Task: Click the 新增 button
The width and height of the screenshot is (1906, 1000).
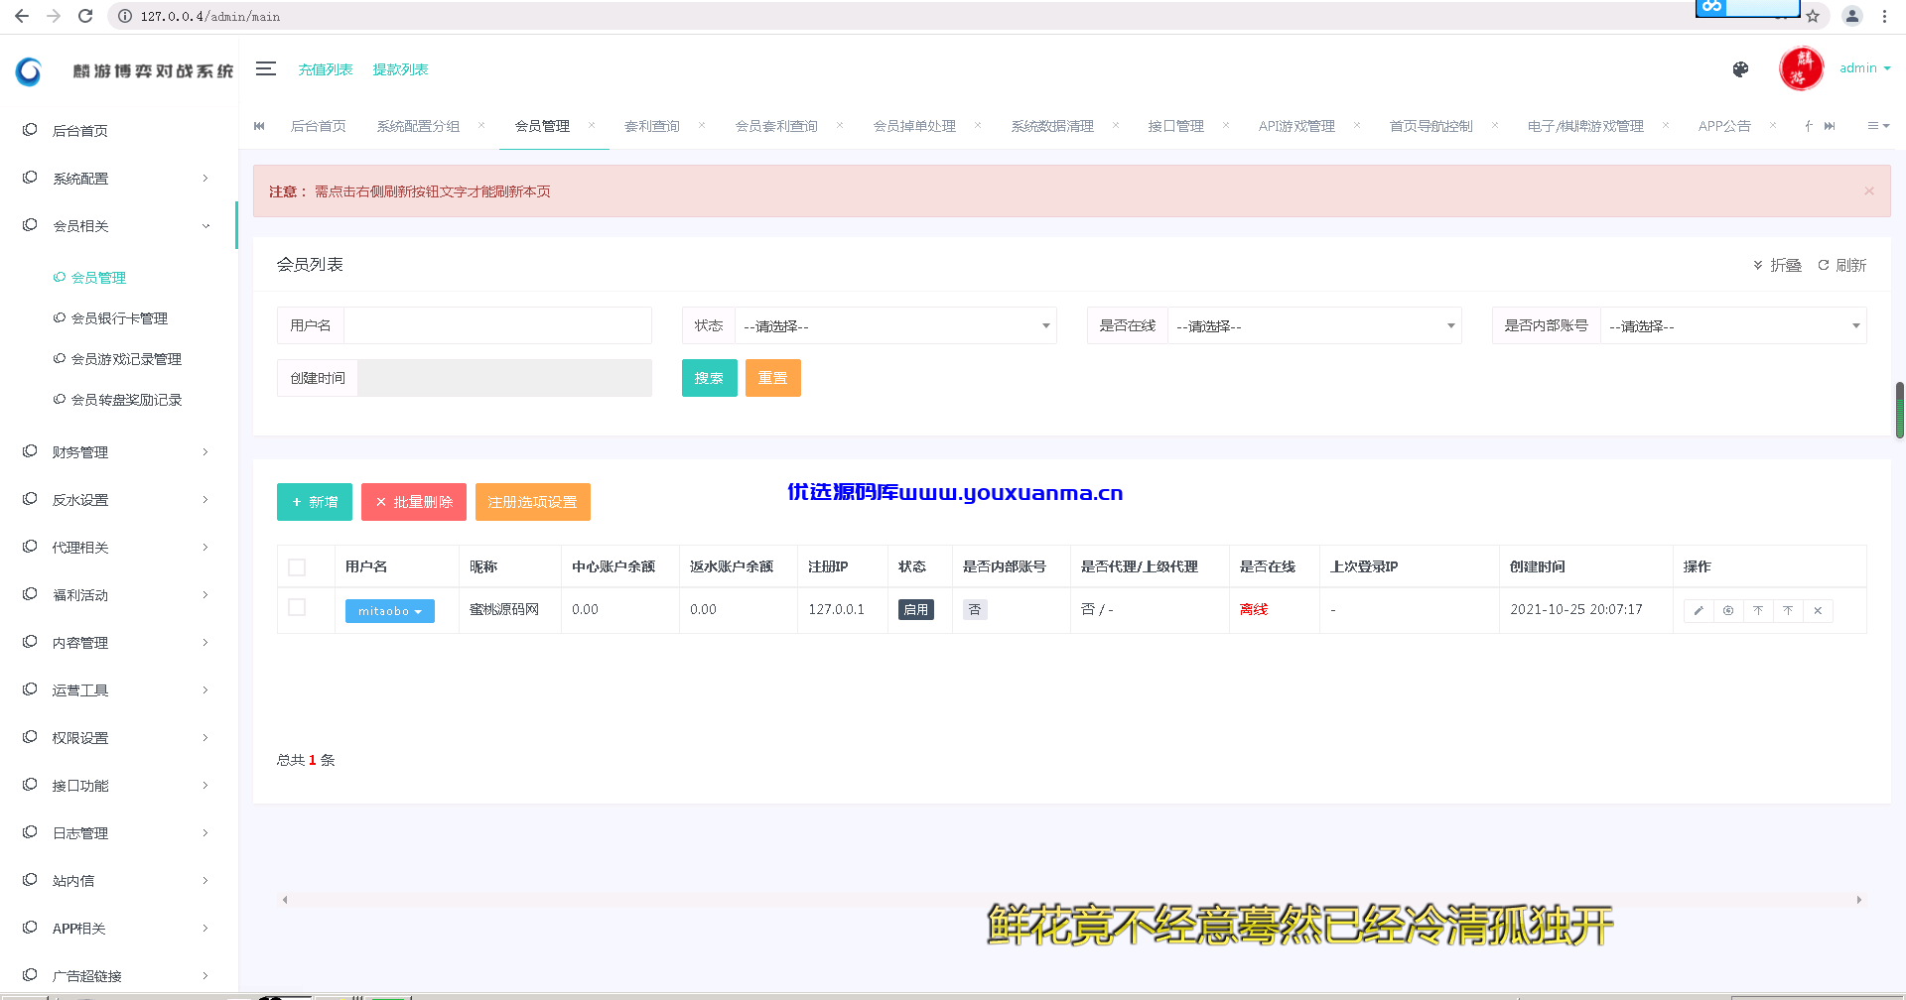Action: pyautogui.click(x=315, y=502)
